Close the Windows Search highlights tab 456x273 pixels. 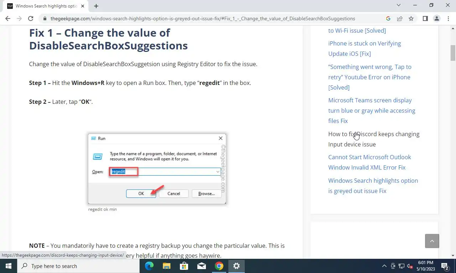pos(83,6)
